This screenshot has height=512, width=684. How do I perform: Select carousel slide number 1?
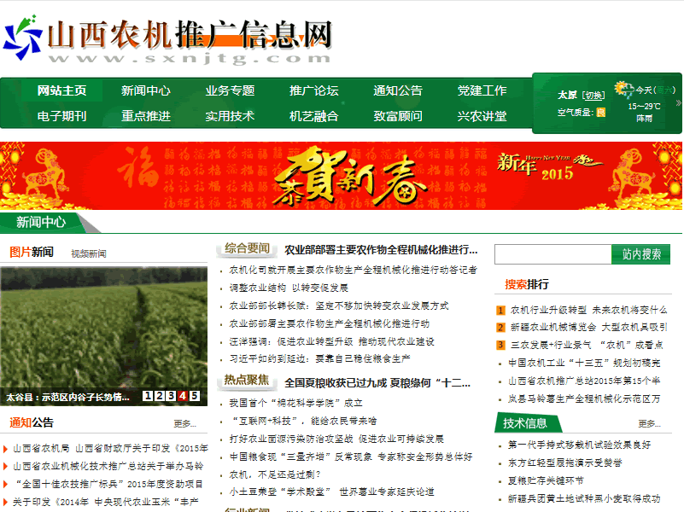click(148, 396)
